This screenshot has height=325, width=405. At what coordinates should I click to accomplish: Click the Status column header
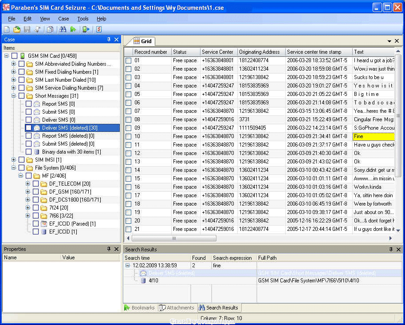coord(186,52)
